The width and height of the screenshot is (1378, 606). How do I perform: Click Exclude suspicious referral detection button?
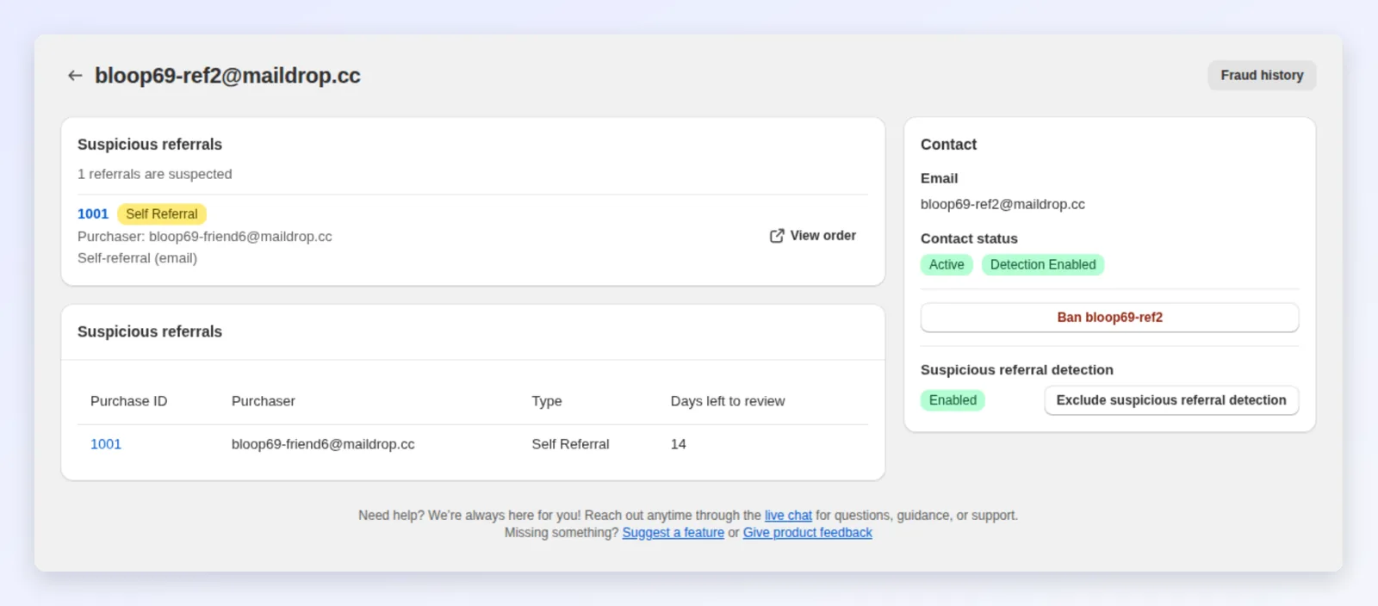1171,400
